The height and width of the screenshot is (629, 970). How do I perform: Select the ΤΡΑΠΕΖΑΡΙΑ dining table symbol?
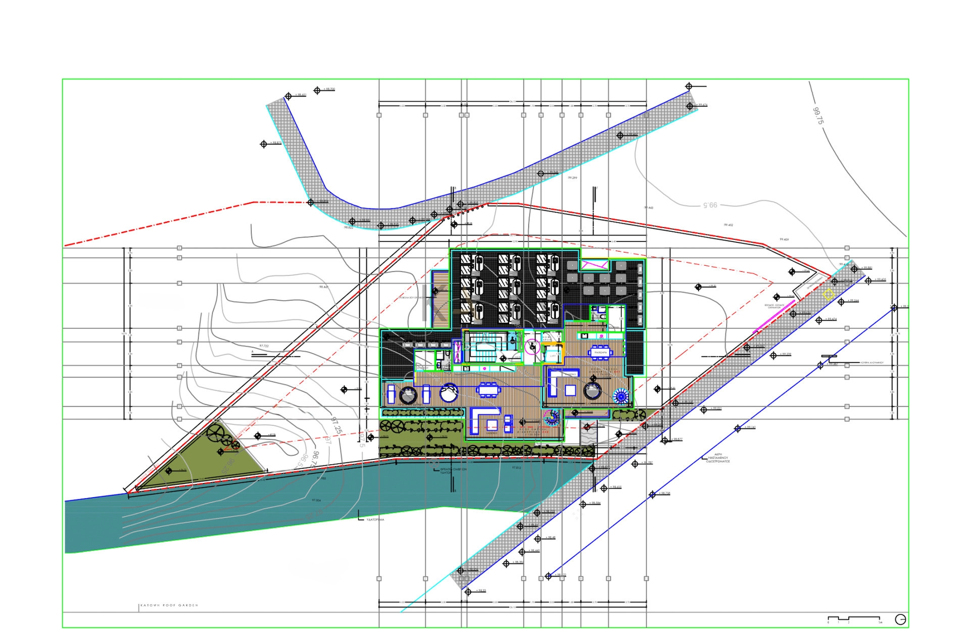point(600,354)
